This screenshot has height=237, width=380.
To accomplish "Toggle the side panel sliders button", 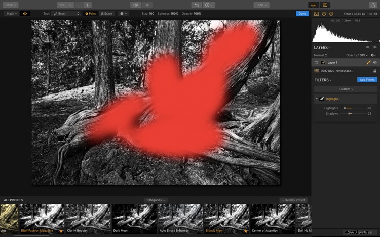I will 325,5.
